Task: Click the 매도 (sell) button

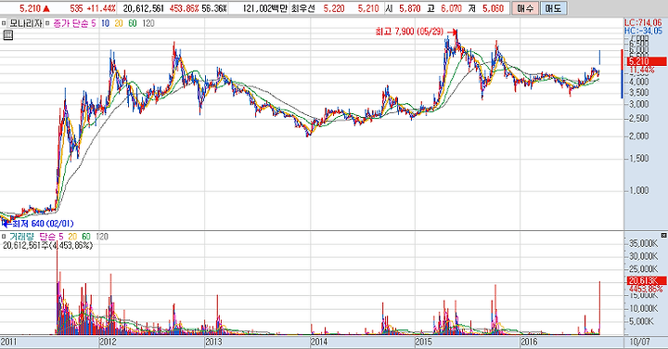Action: [553, 8]
